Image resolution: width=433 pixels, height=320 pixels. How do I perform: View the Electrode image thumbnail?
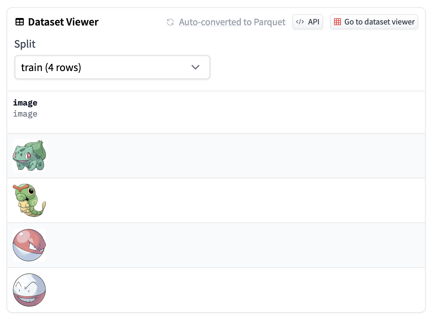(29, 290)
